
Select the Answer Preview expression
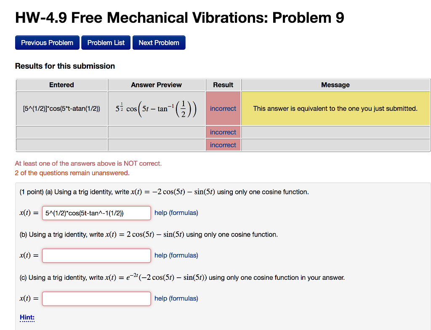[157, 108]
